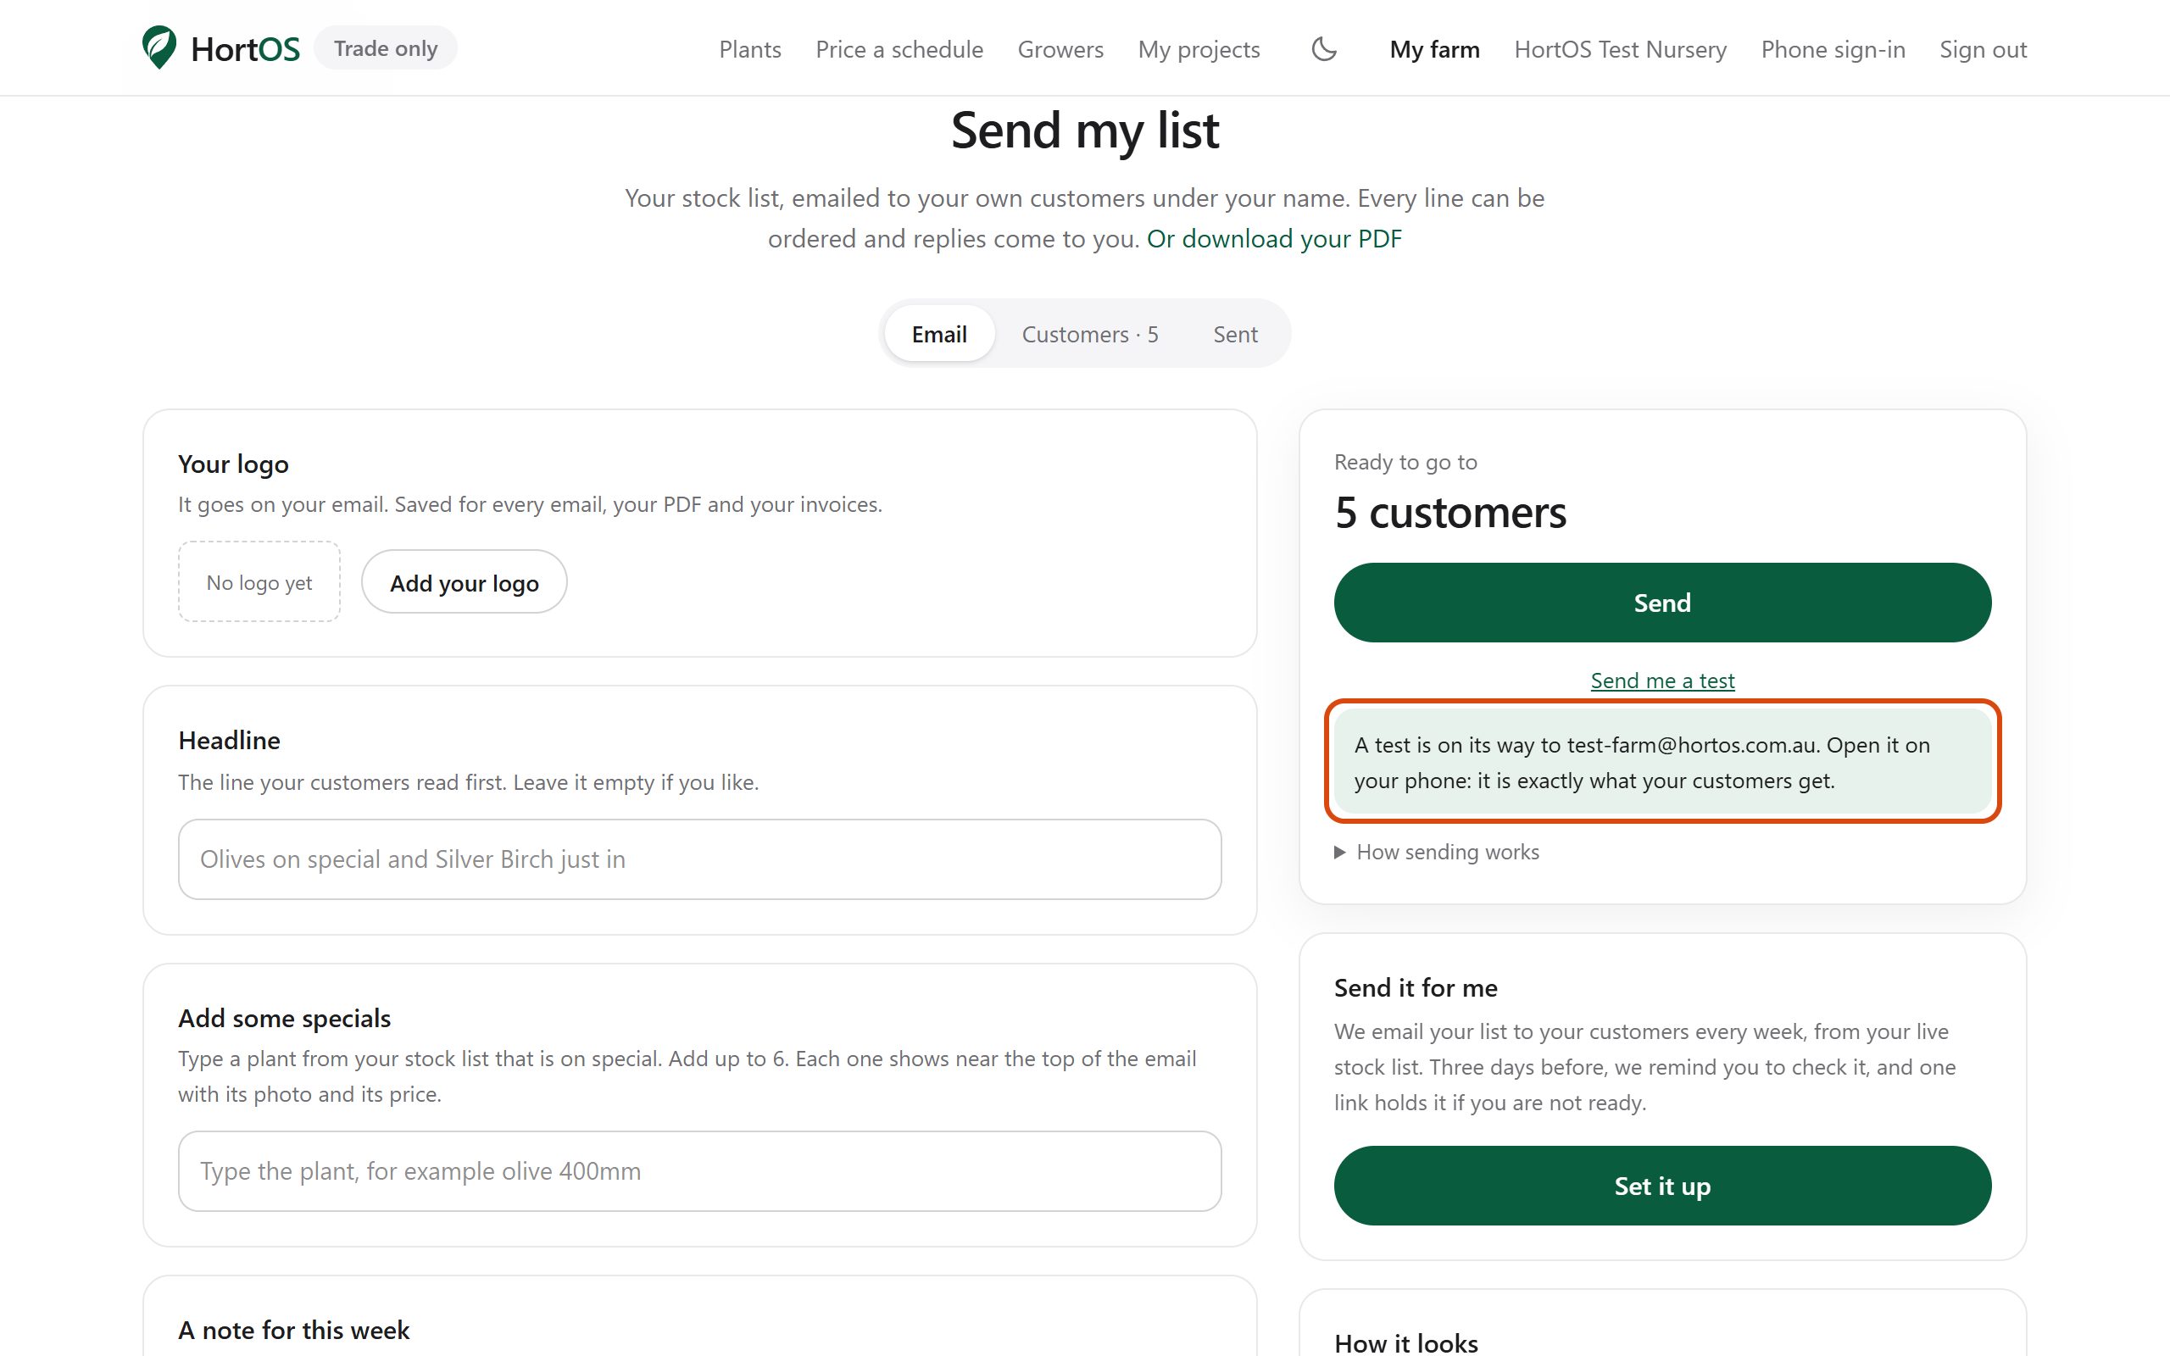Click Sign out in header
The image size is (2170, 1356).
click(1983, 49)
